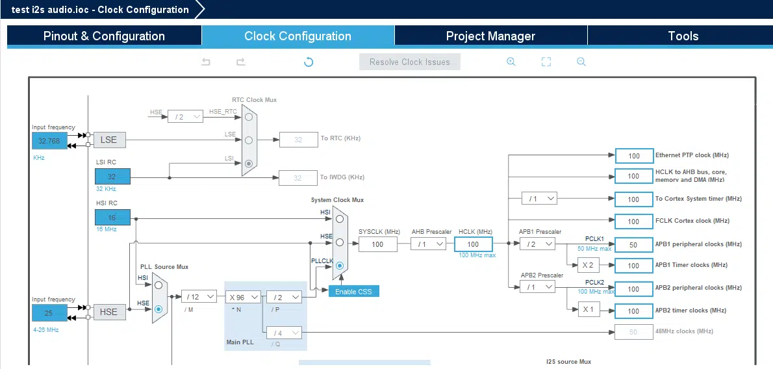This screenshot has height=369, width=773.
Task: Select the Clock Configuration tab
Action: [x=298, y=36]
